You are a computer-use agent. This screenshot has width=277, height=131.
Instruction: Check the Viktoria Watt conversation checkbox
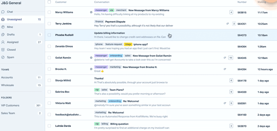(49, 103)
